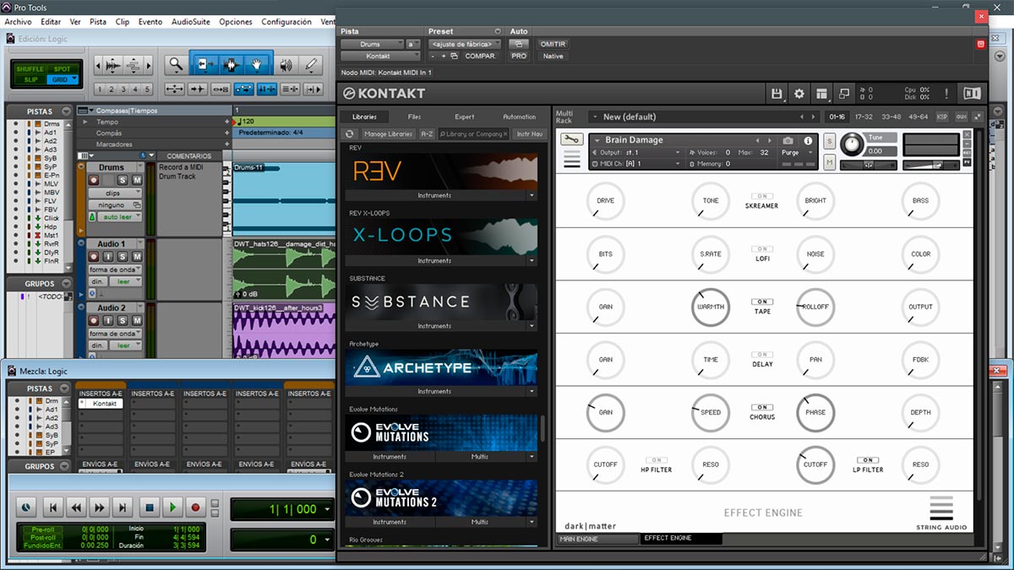Toggle SKREAMER effect ON switch
This screenshot has height=570, width=1014.
762,196
